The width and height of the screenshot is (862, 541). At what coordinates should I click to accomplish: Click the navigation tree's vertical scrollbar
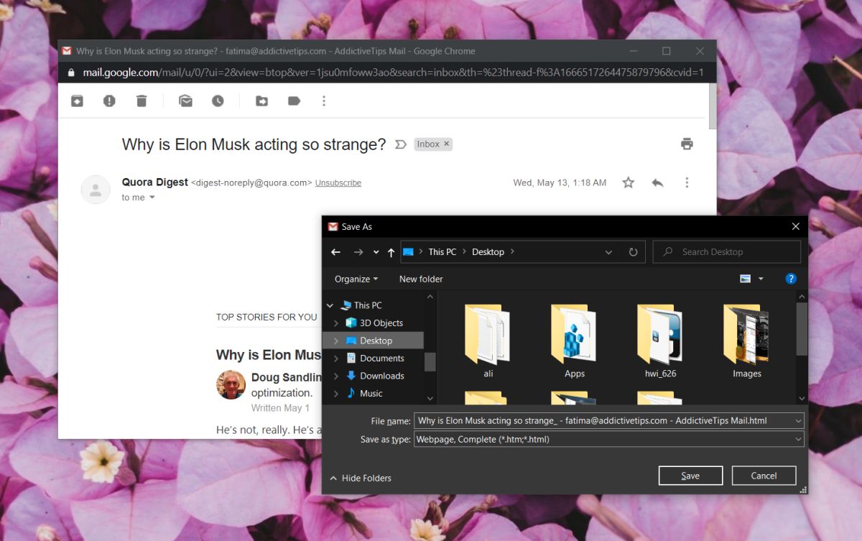click(430, 362)
